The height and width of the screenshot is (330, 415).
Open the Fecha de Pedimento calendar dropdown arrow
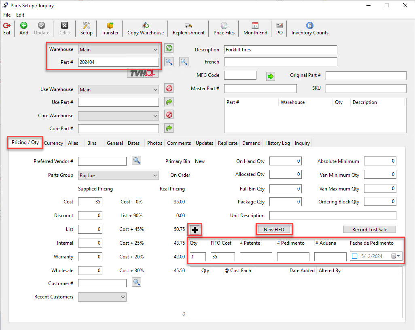[398, 256]
